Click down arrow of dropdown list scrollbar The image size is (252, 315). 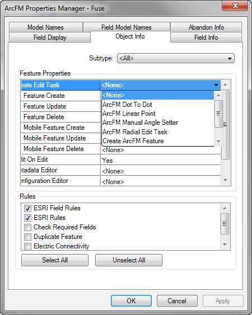(x=218, y=142)
